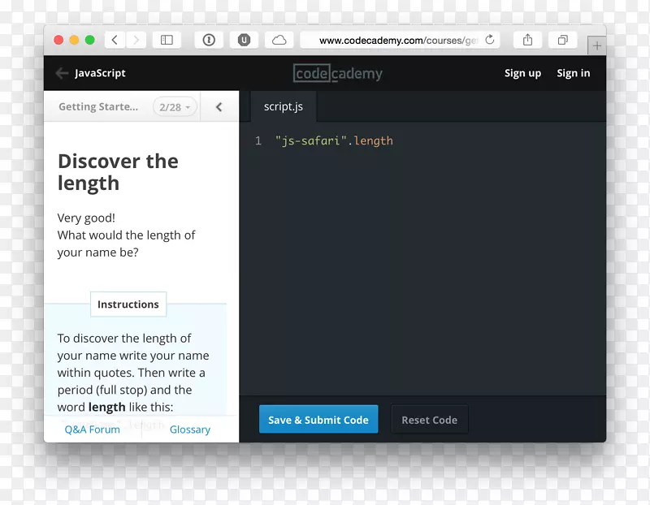Click the Reset Code button
Screen dimensions: 650x505
[429, 420]
